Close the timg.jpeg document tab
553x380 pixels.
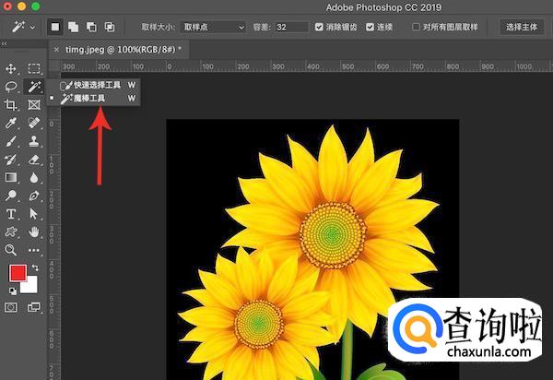pyautogui.click(x=56, y=50)
